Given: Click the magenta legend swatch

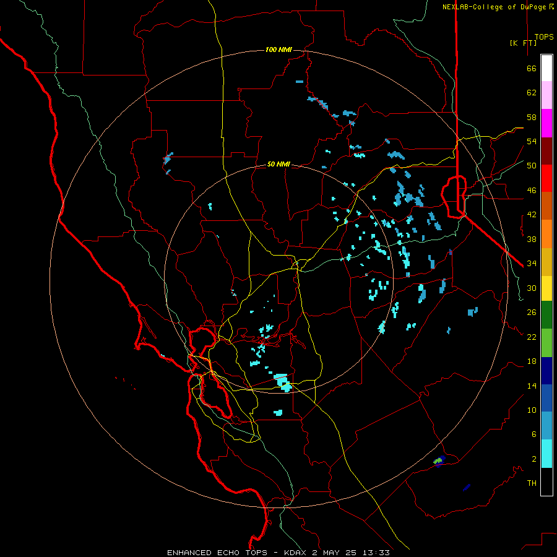Looking at the screenshot, I should point(546,123).
